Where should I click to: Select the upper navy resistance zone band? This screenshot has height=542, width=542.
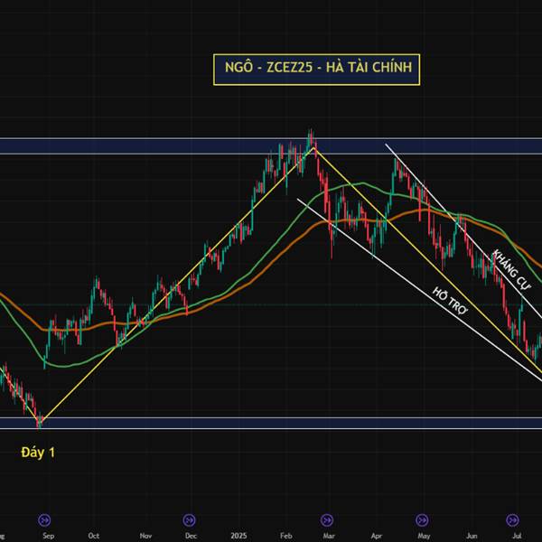pos(271,146)
